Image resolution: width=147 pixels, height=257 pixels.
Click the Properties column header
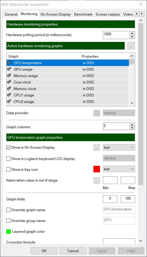click(105, 56)
